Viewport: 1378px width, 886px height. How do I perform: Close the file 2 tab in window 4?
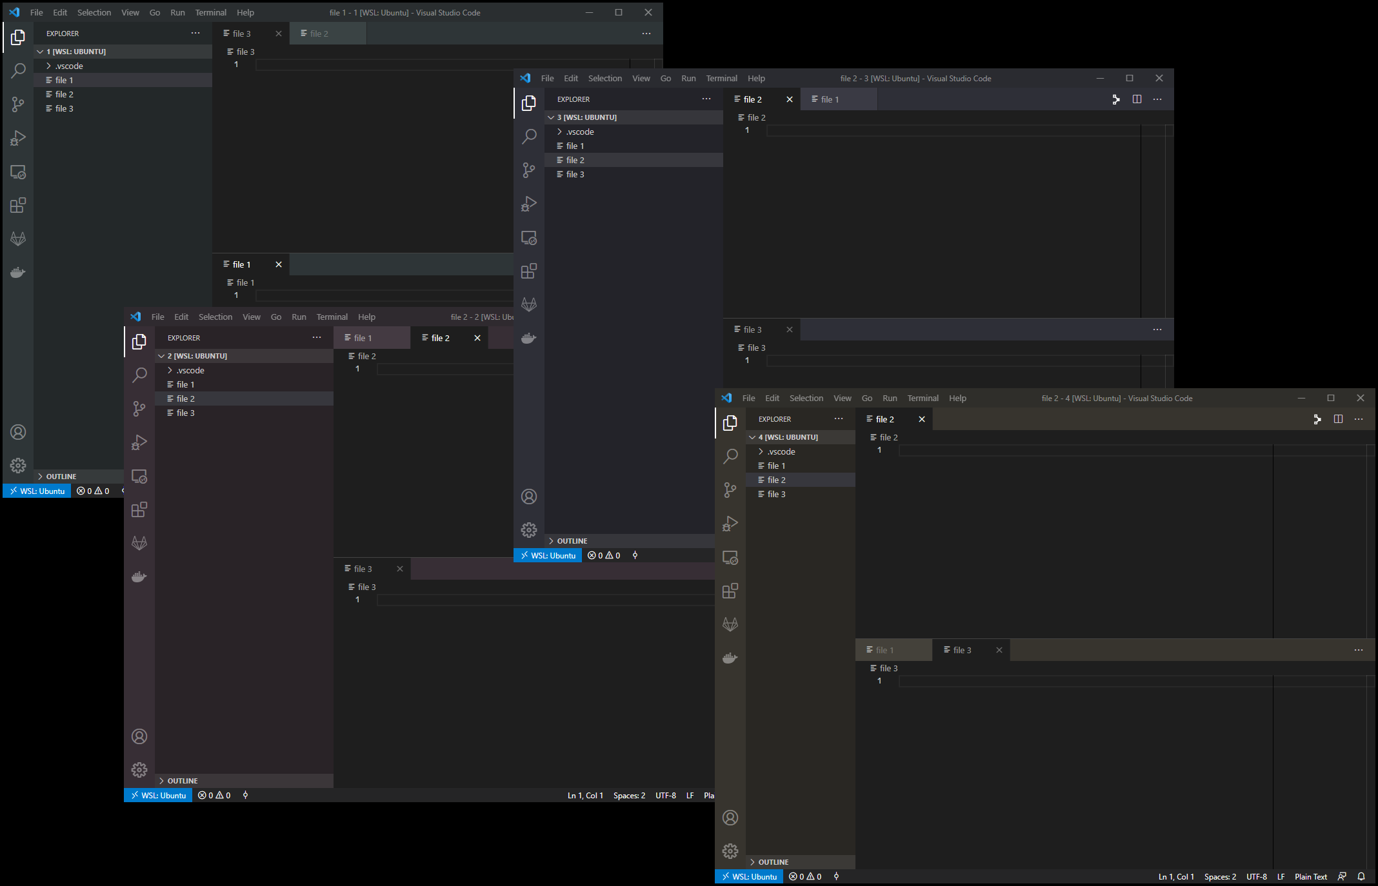pos(922,419)
